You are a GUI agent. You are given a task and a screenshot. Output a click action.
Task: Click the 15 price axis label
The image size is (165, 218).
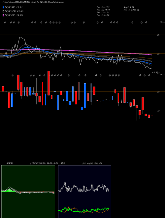tap(158, 54)
